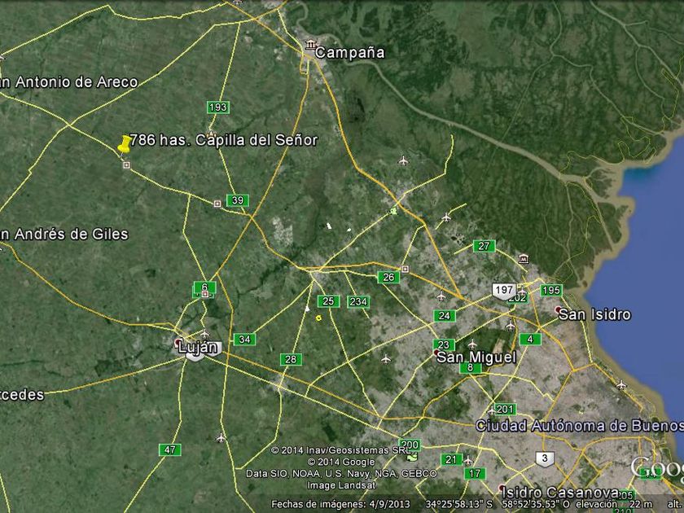Select the route 26 road shield
Image resolution: width=684 pixels, height=513 pixels.
pos(388,277)
